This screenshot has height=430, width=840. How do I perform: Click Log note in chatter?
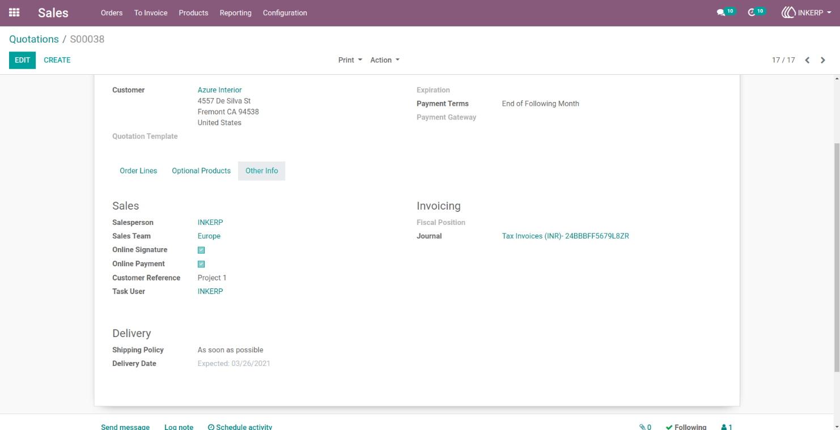(179, 427)
